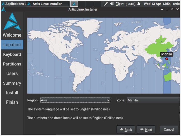Click the Next button

tap(146, 130)
